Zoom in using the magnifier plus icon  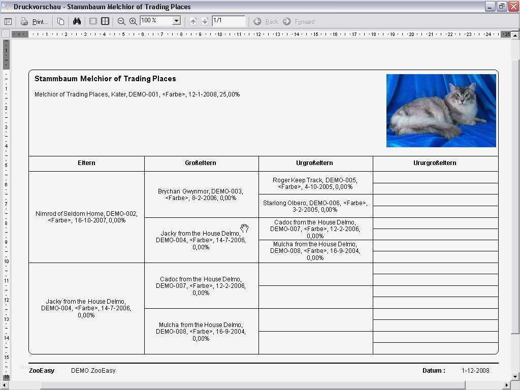[x=133, y=21]
